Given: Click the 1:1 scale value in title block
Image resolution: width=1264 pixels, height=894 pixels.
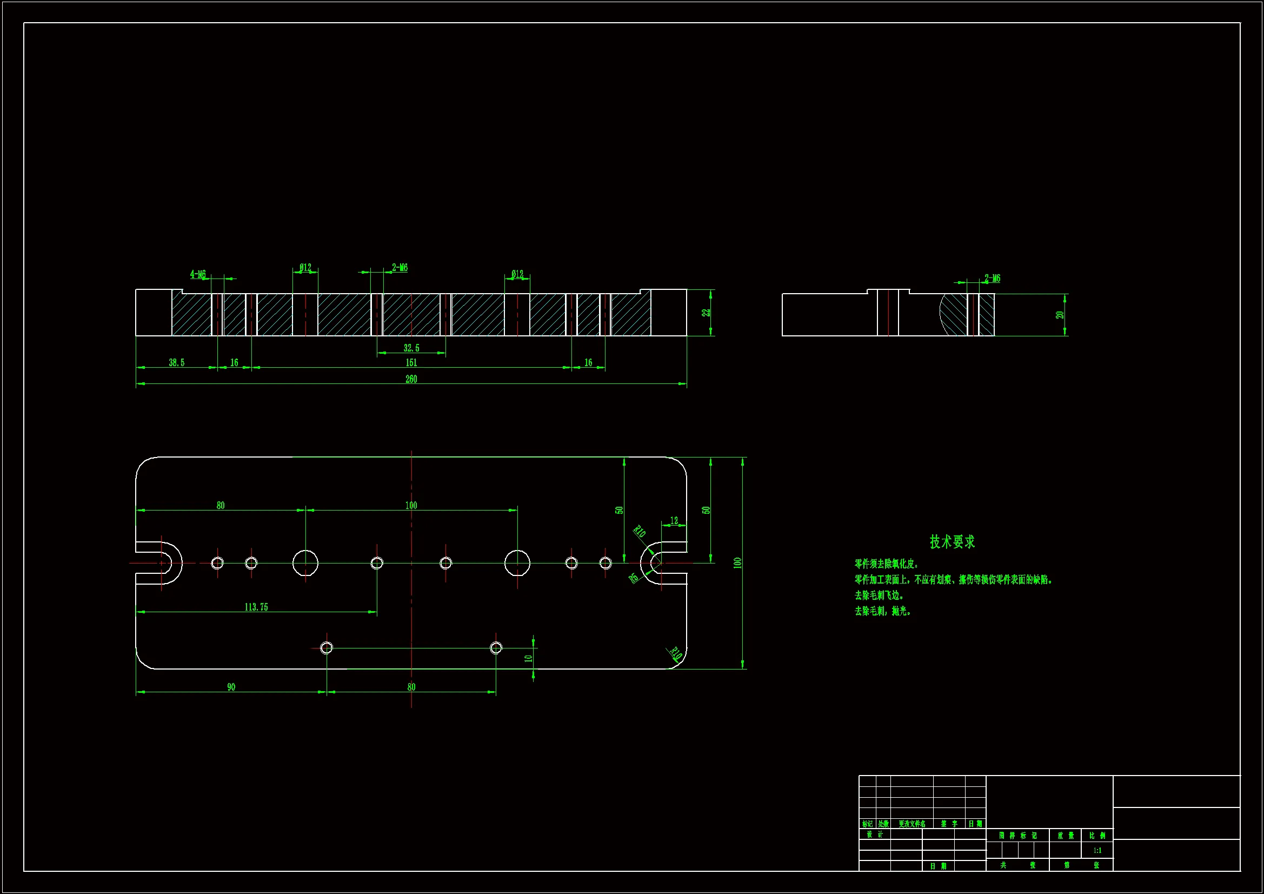Looking at the screenshot, I should coord(1097,851).
